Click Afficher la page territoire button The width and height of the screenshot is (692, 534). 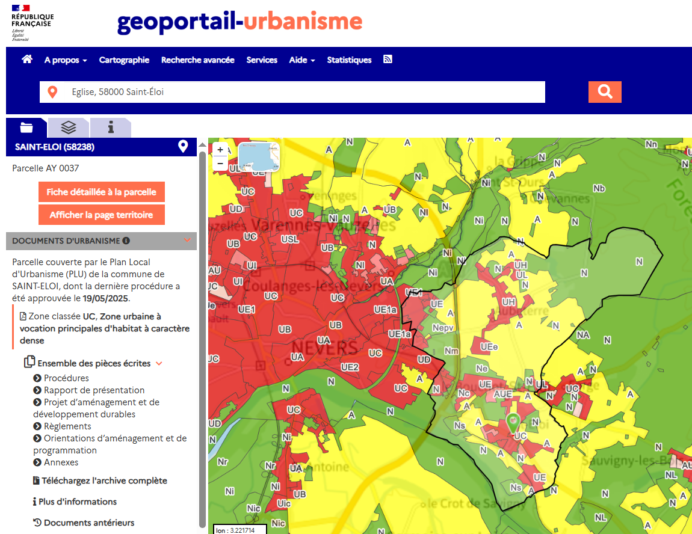[101, 215]
